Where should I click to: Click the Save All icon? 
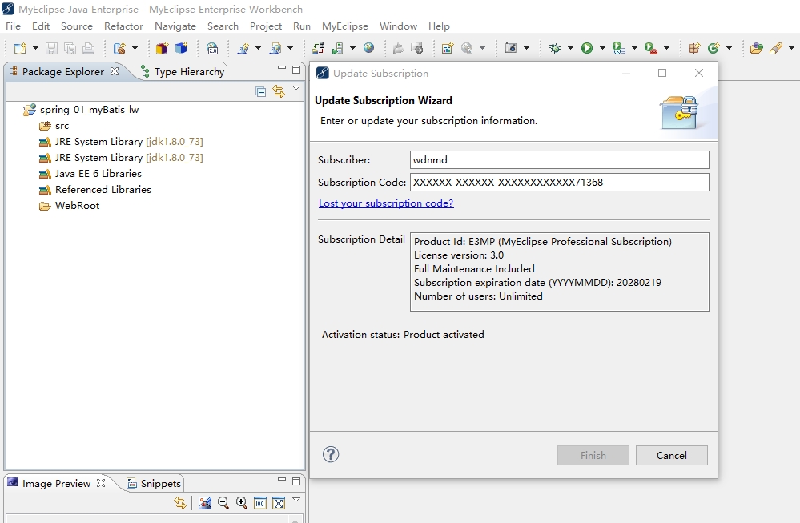[x=70, y=49]
